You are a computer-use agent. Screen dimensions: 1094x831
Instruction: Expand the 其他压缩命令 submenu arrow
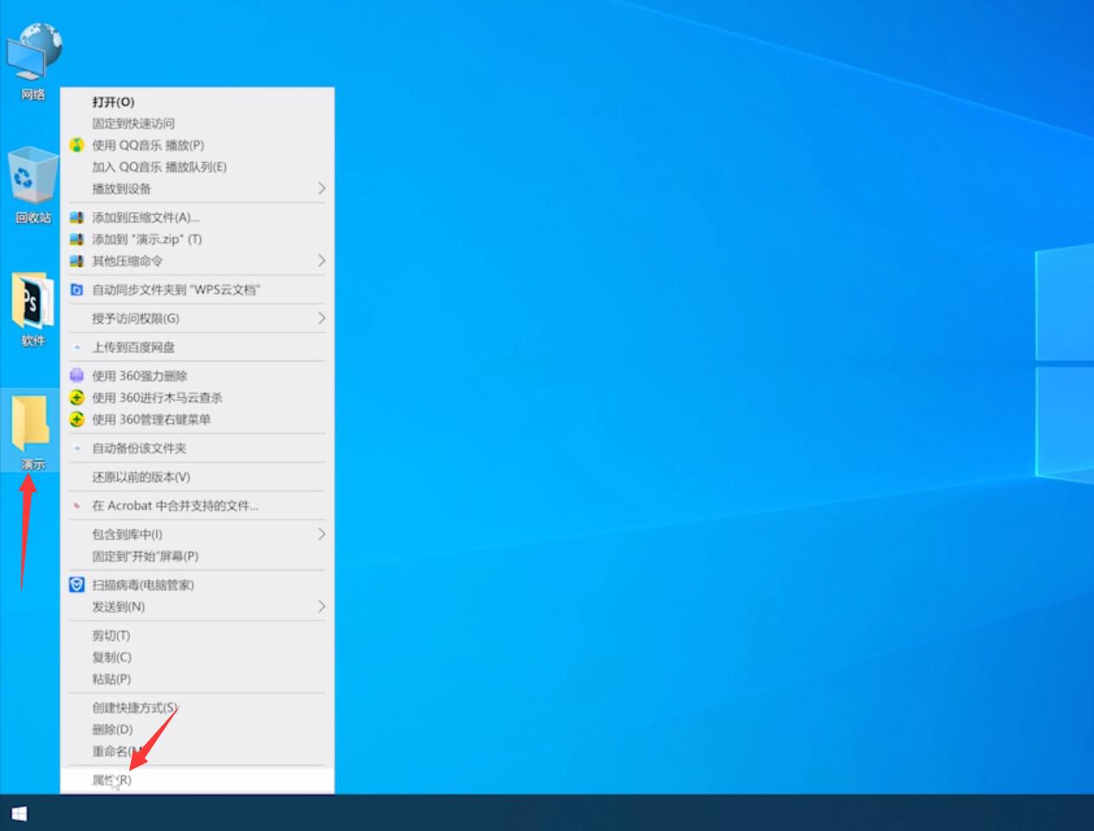tap(320, 261)
